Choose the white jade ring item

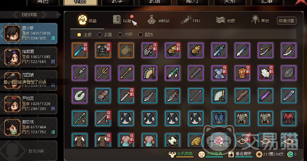(x=80, y=96)
